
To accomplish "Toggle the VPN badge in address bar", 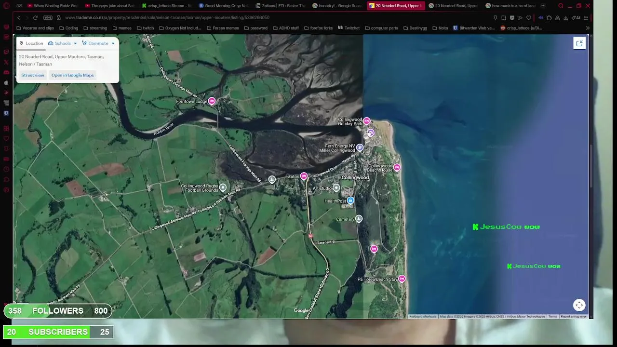I will coord(48,18).
